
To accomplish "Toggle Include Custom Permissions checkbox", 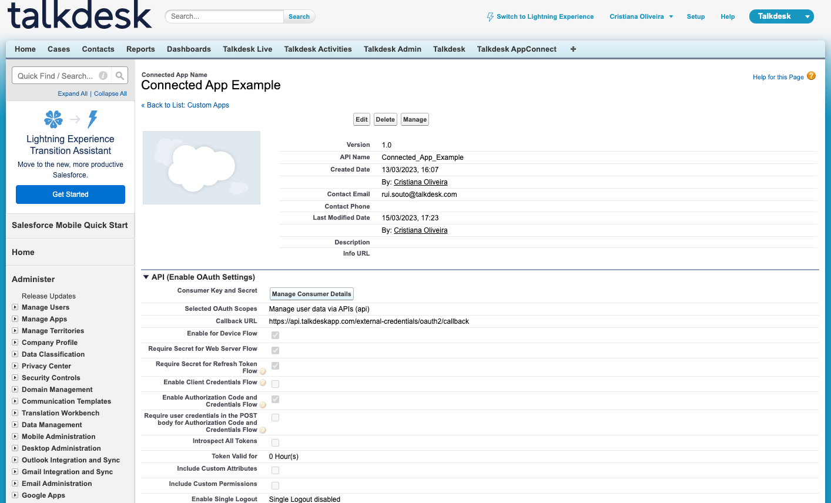I will 275,485.
